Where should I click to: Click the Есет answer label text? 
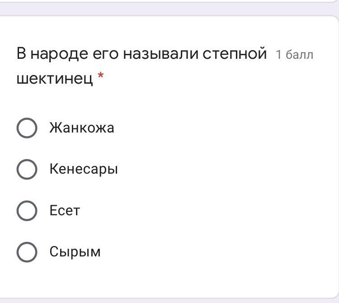click(65, 210)
